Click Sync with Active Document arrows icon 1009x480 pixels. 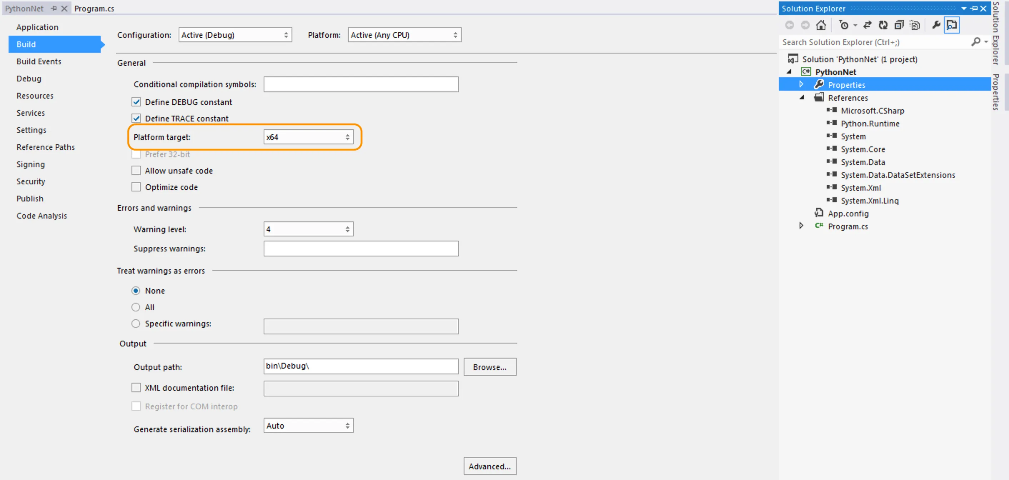click(867, 25)
